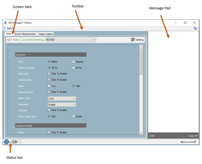Screen dimensions: 202x164
Task: Select Metric units
Action: [x=49, y=62]
